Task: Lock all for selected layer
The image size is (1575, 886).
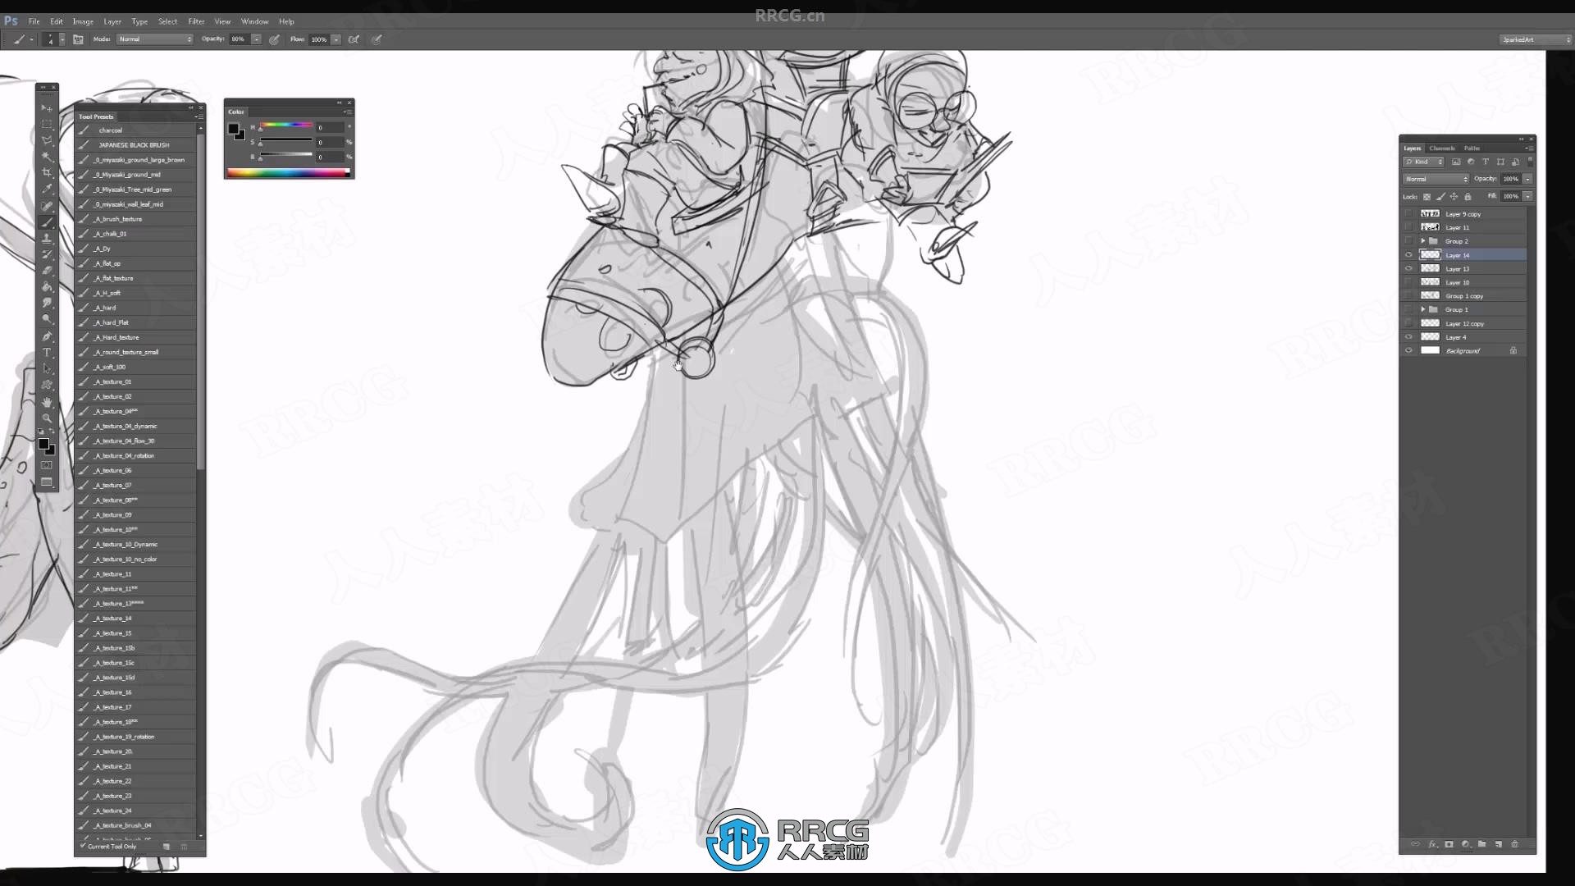Action: (x=1468, y=197)
